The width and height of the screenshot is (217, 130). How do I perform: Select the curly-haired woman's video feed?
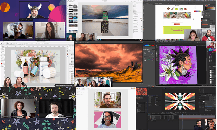pos(18,108)
